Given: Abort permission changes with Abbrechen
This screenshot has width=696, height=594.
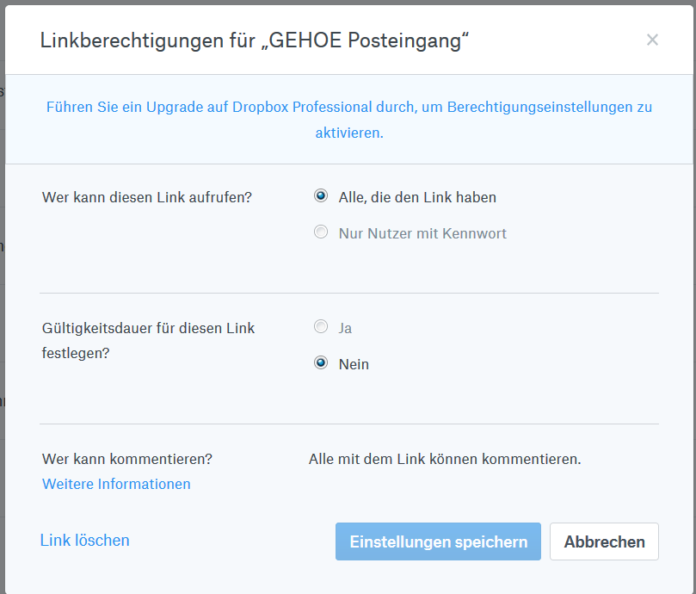Looking at the screenshot, I should [x=603, y=541].
